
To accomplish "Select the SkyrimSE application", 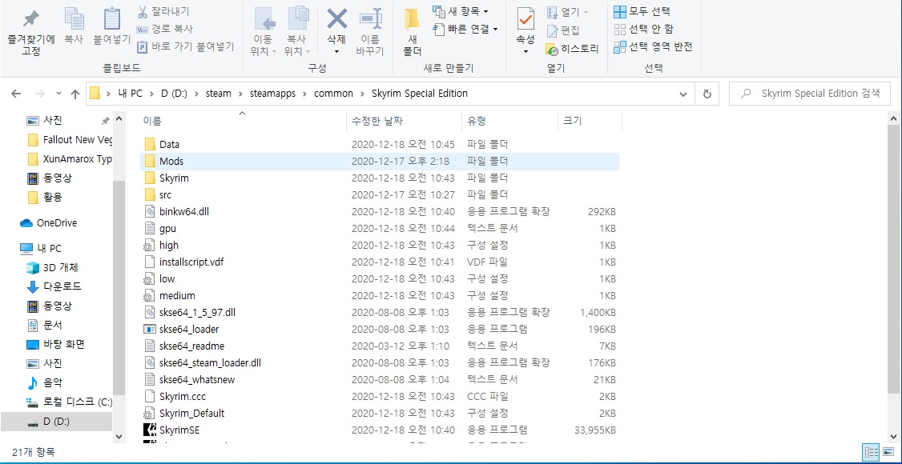I will (x=380, y=430).
